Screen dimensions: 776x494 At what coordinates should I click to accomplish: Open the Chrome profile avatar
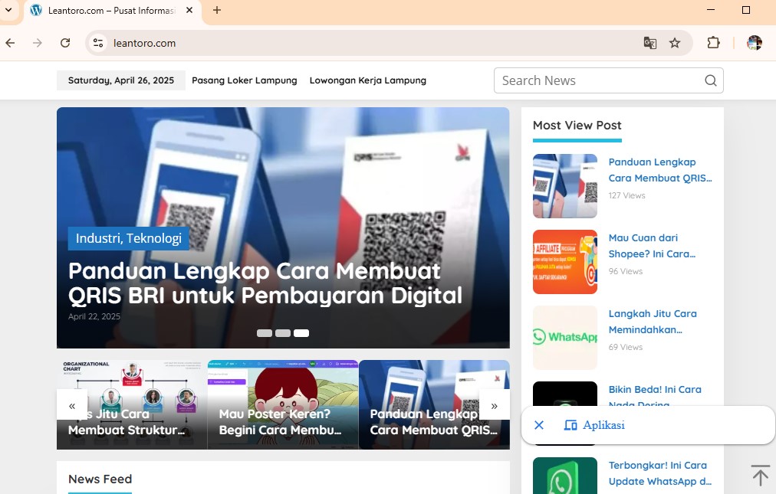(x=755, y=43)
